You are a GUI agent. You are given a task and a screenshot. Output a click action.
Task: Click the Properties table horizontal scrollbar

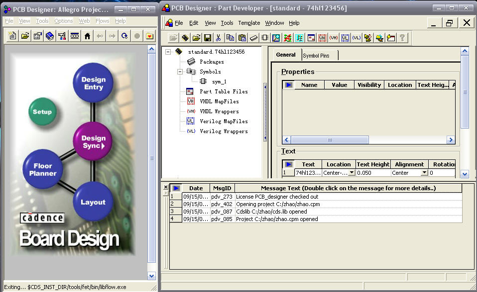[330, 140]
